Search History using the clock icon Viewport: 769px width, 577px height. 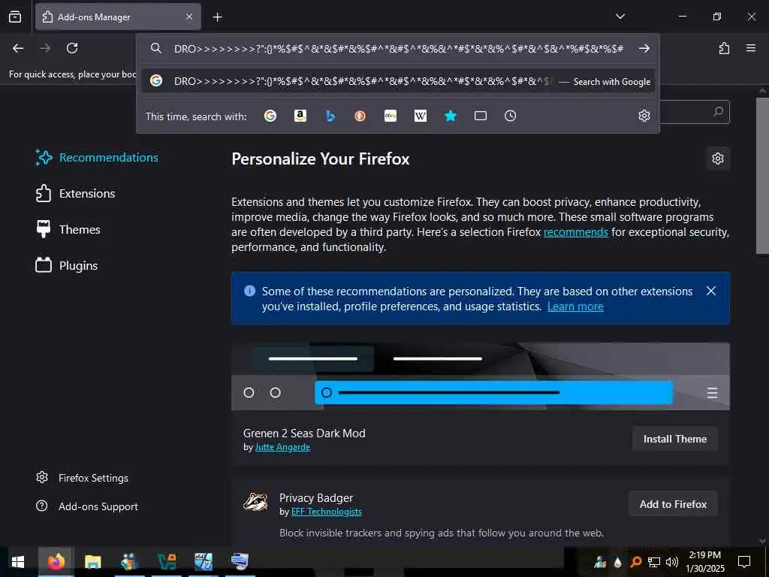[510, 116]
